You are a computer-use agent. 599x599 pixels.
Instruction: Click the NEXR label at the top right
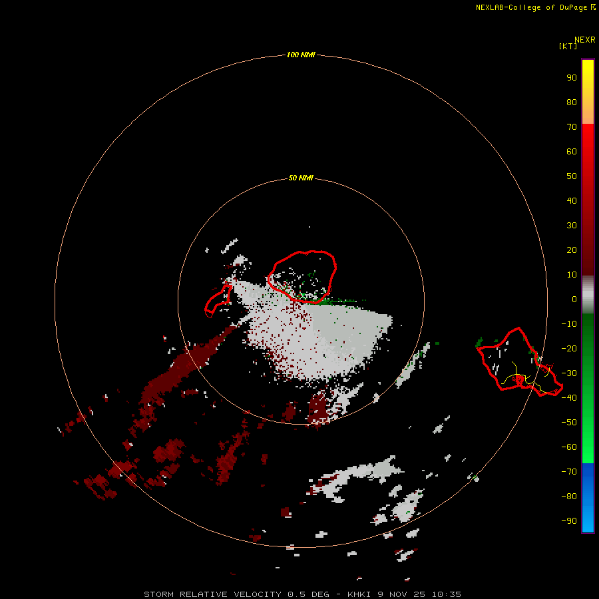pyautogui.click(x=585, y=40)
